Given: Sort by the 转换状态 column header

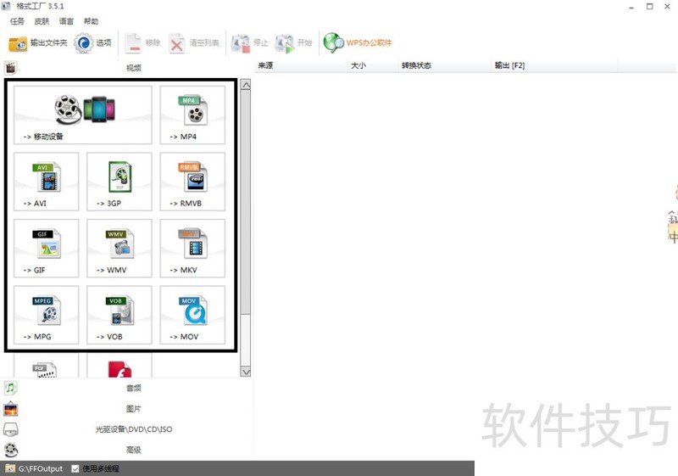Looking at the screenshot, I should coord(444,65).
